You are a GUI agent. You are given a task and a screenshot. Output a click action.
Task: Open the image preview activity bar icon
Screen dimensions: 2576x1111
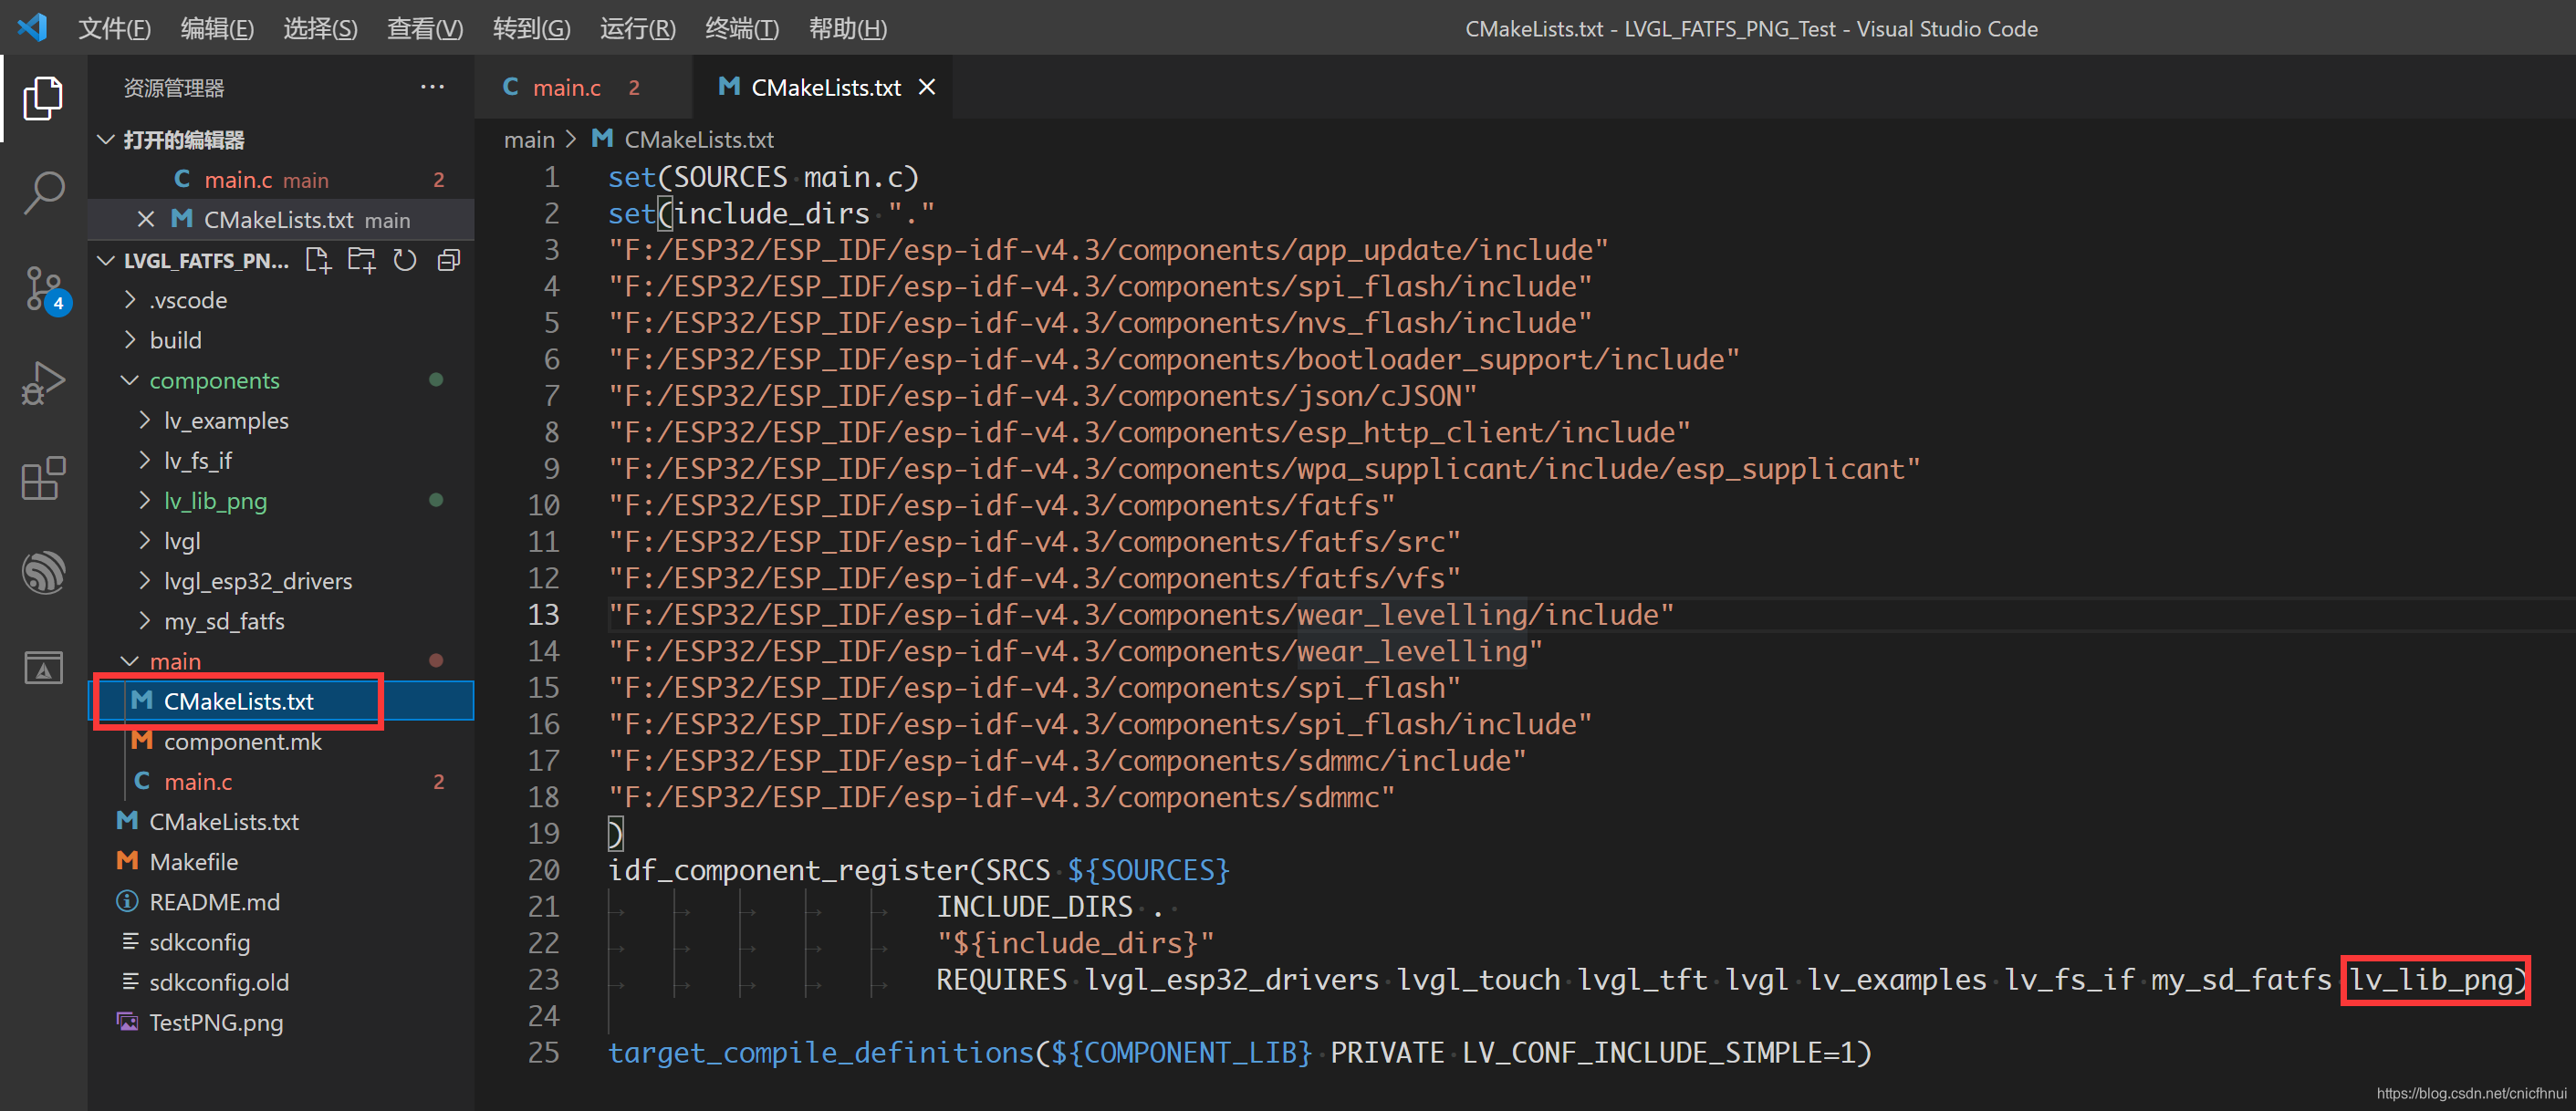(43, 667)
